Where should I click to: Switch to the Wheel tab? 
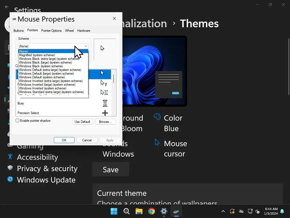tap(69, 31)
